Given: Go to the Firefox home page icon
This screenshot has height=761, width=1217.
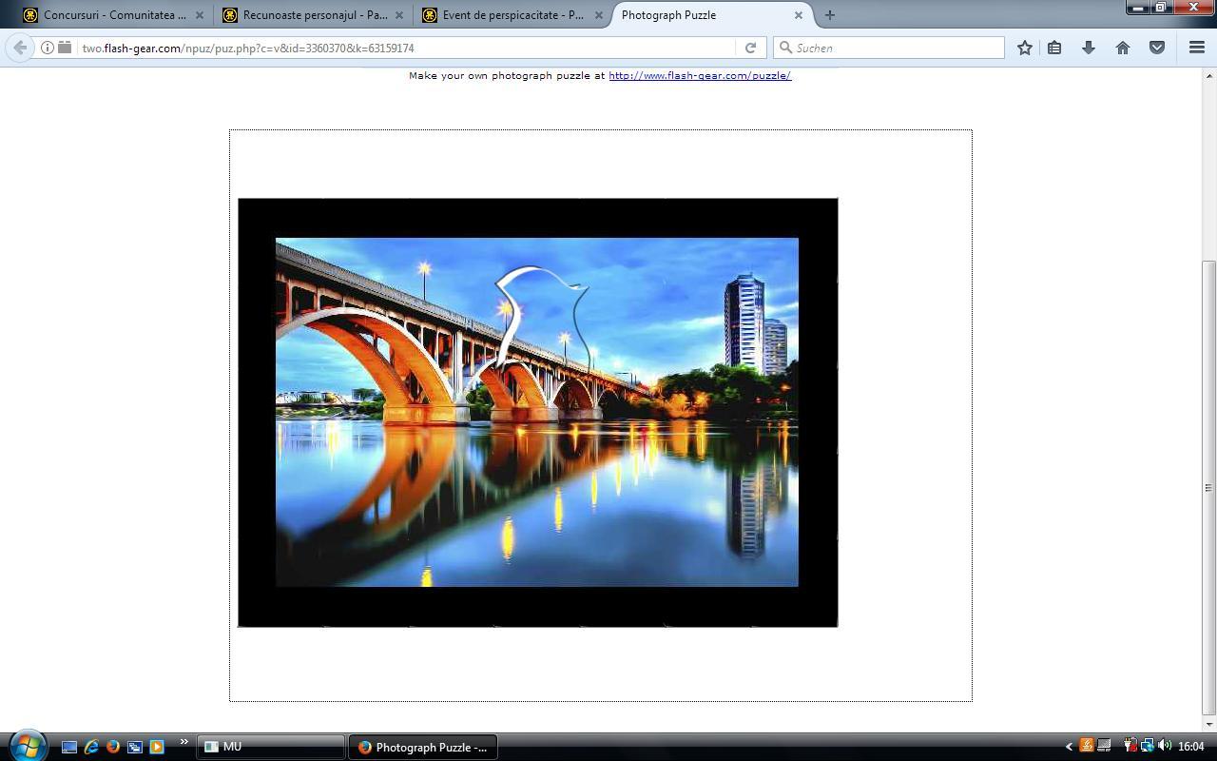Looking at the screenshot, I should [x=1123, y=48].
